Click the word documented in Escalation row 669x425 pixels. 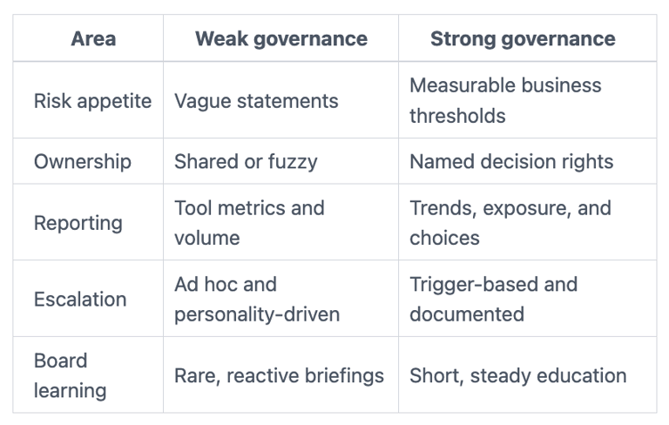[x=467, y=314]
